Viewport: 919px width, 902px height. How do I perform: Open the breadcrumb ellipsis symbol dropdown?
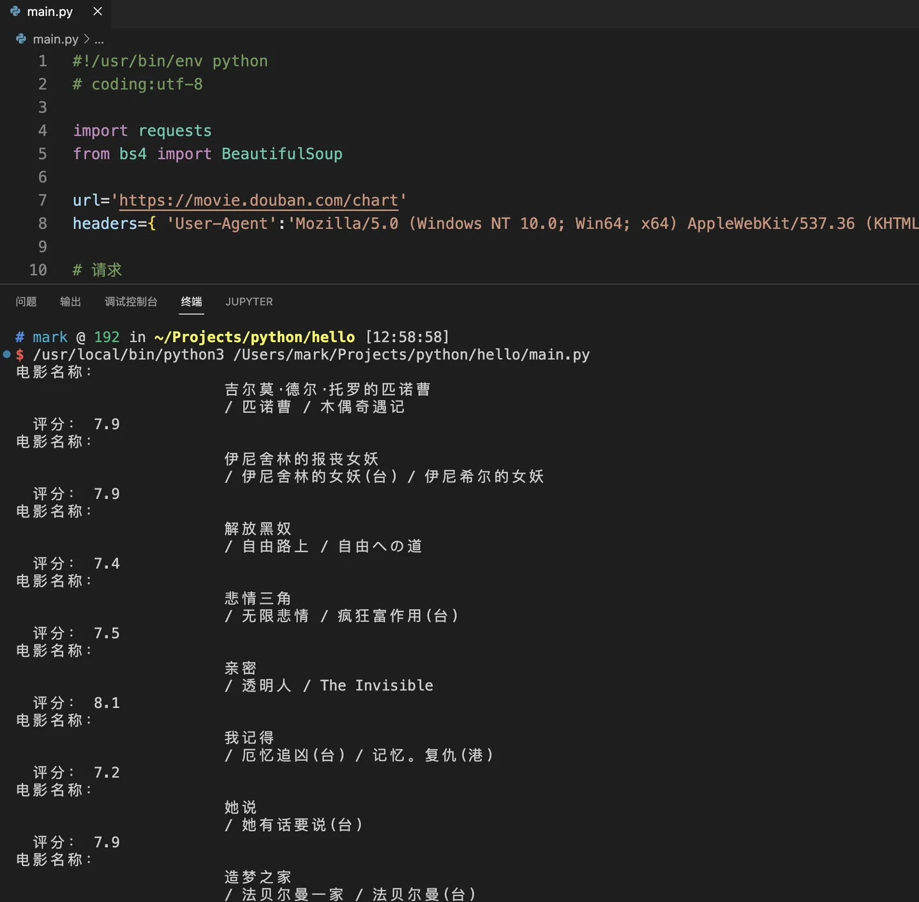[99, 40]
